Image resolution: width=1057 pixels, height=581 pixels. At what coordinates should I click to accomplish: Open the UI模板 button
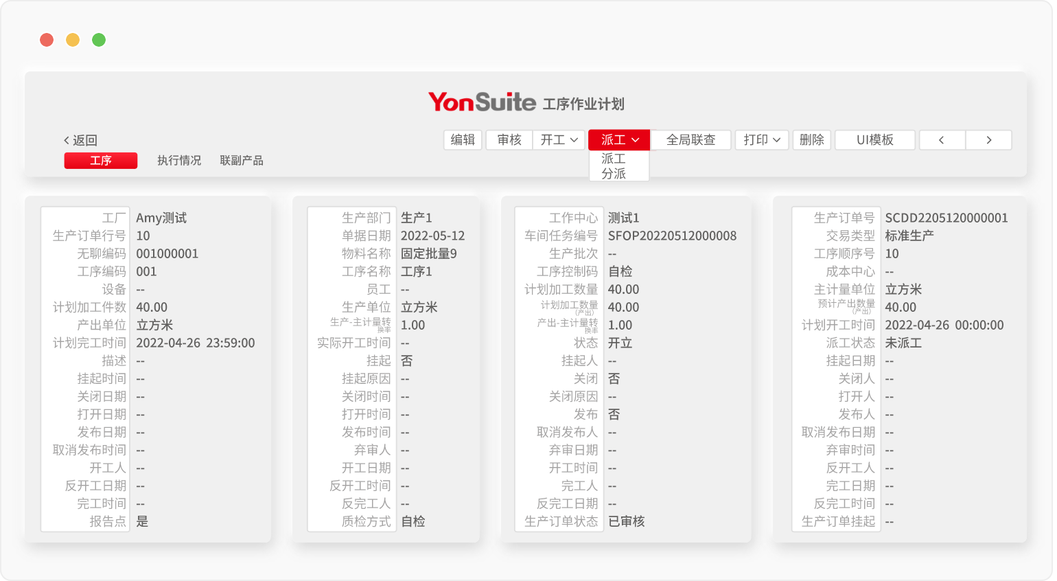874,140
